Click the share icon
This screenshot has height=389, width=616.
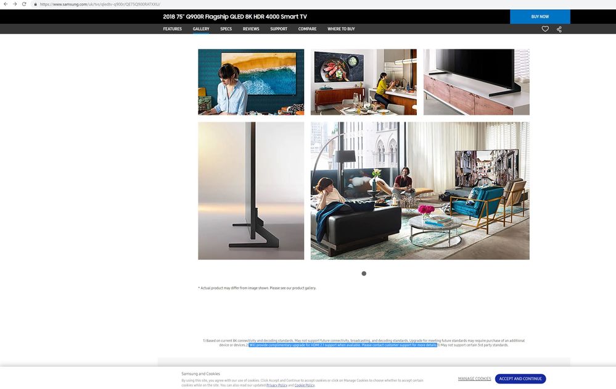click(559, 29)
